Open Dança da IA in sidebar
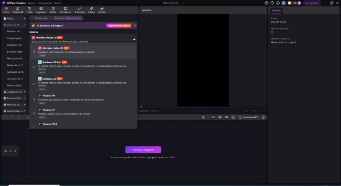 tap(15, 65)
